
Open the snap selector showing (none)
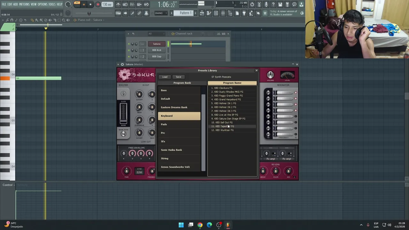[161, 13]
